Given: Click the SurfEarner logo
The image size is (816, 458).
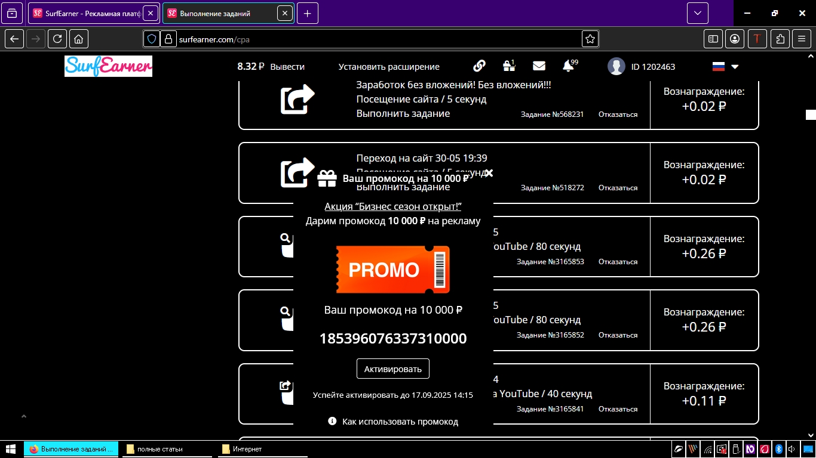Looking at the screenshot, I should (x=108, y=66).
